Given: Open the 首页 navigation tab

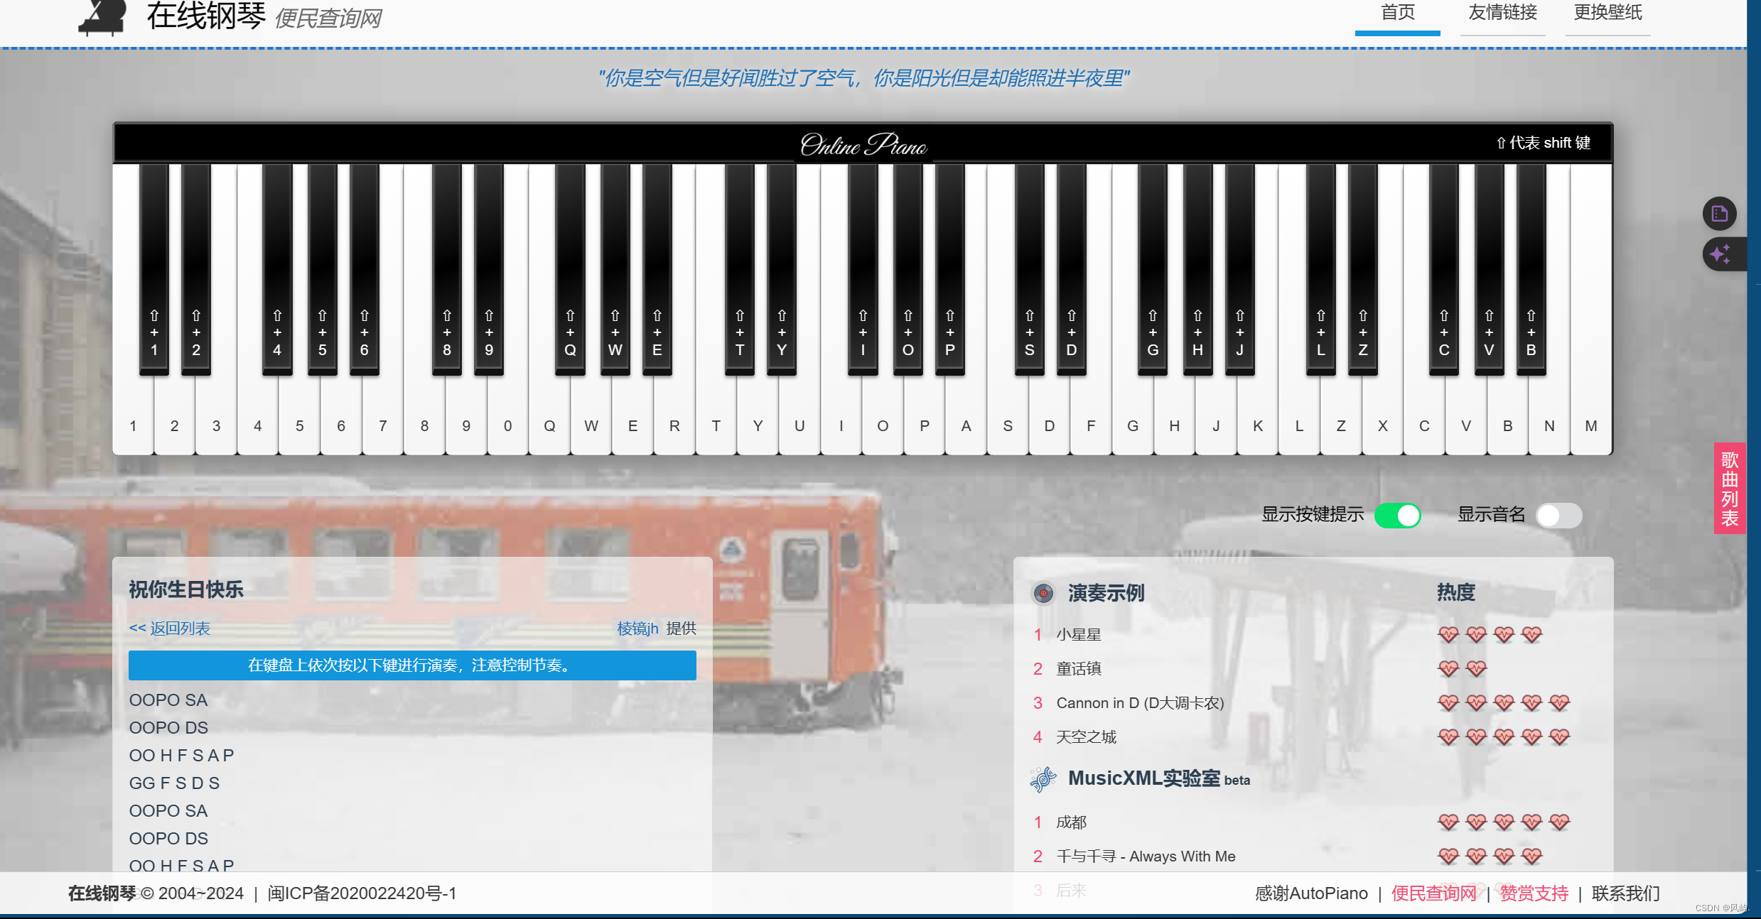Looking at the screenshot, I should 1397,13.
